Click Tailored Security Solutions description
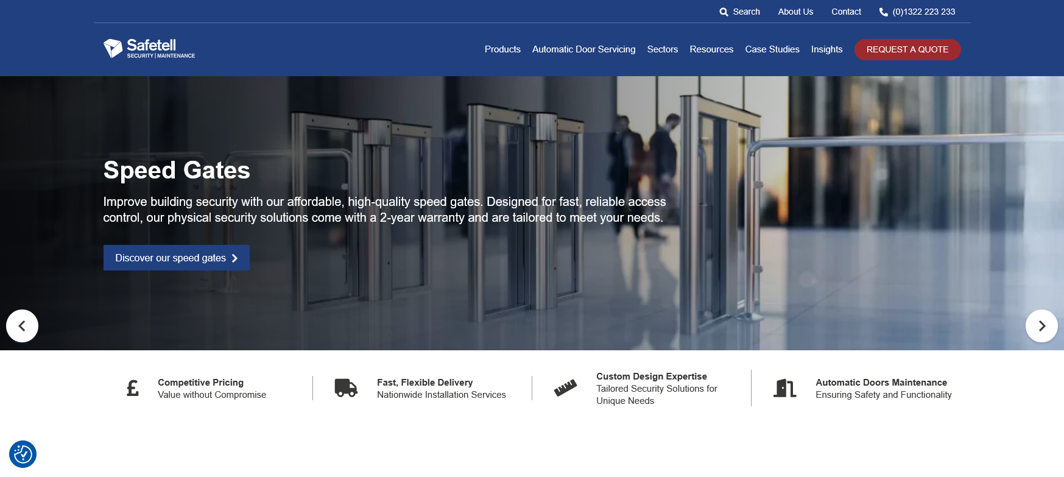Screen dimensions: 1064x477 (657, 395)
